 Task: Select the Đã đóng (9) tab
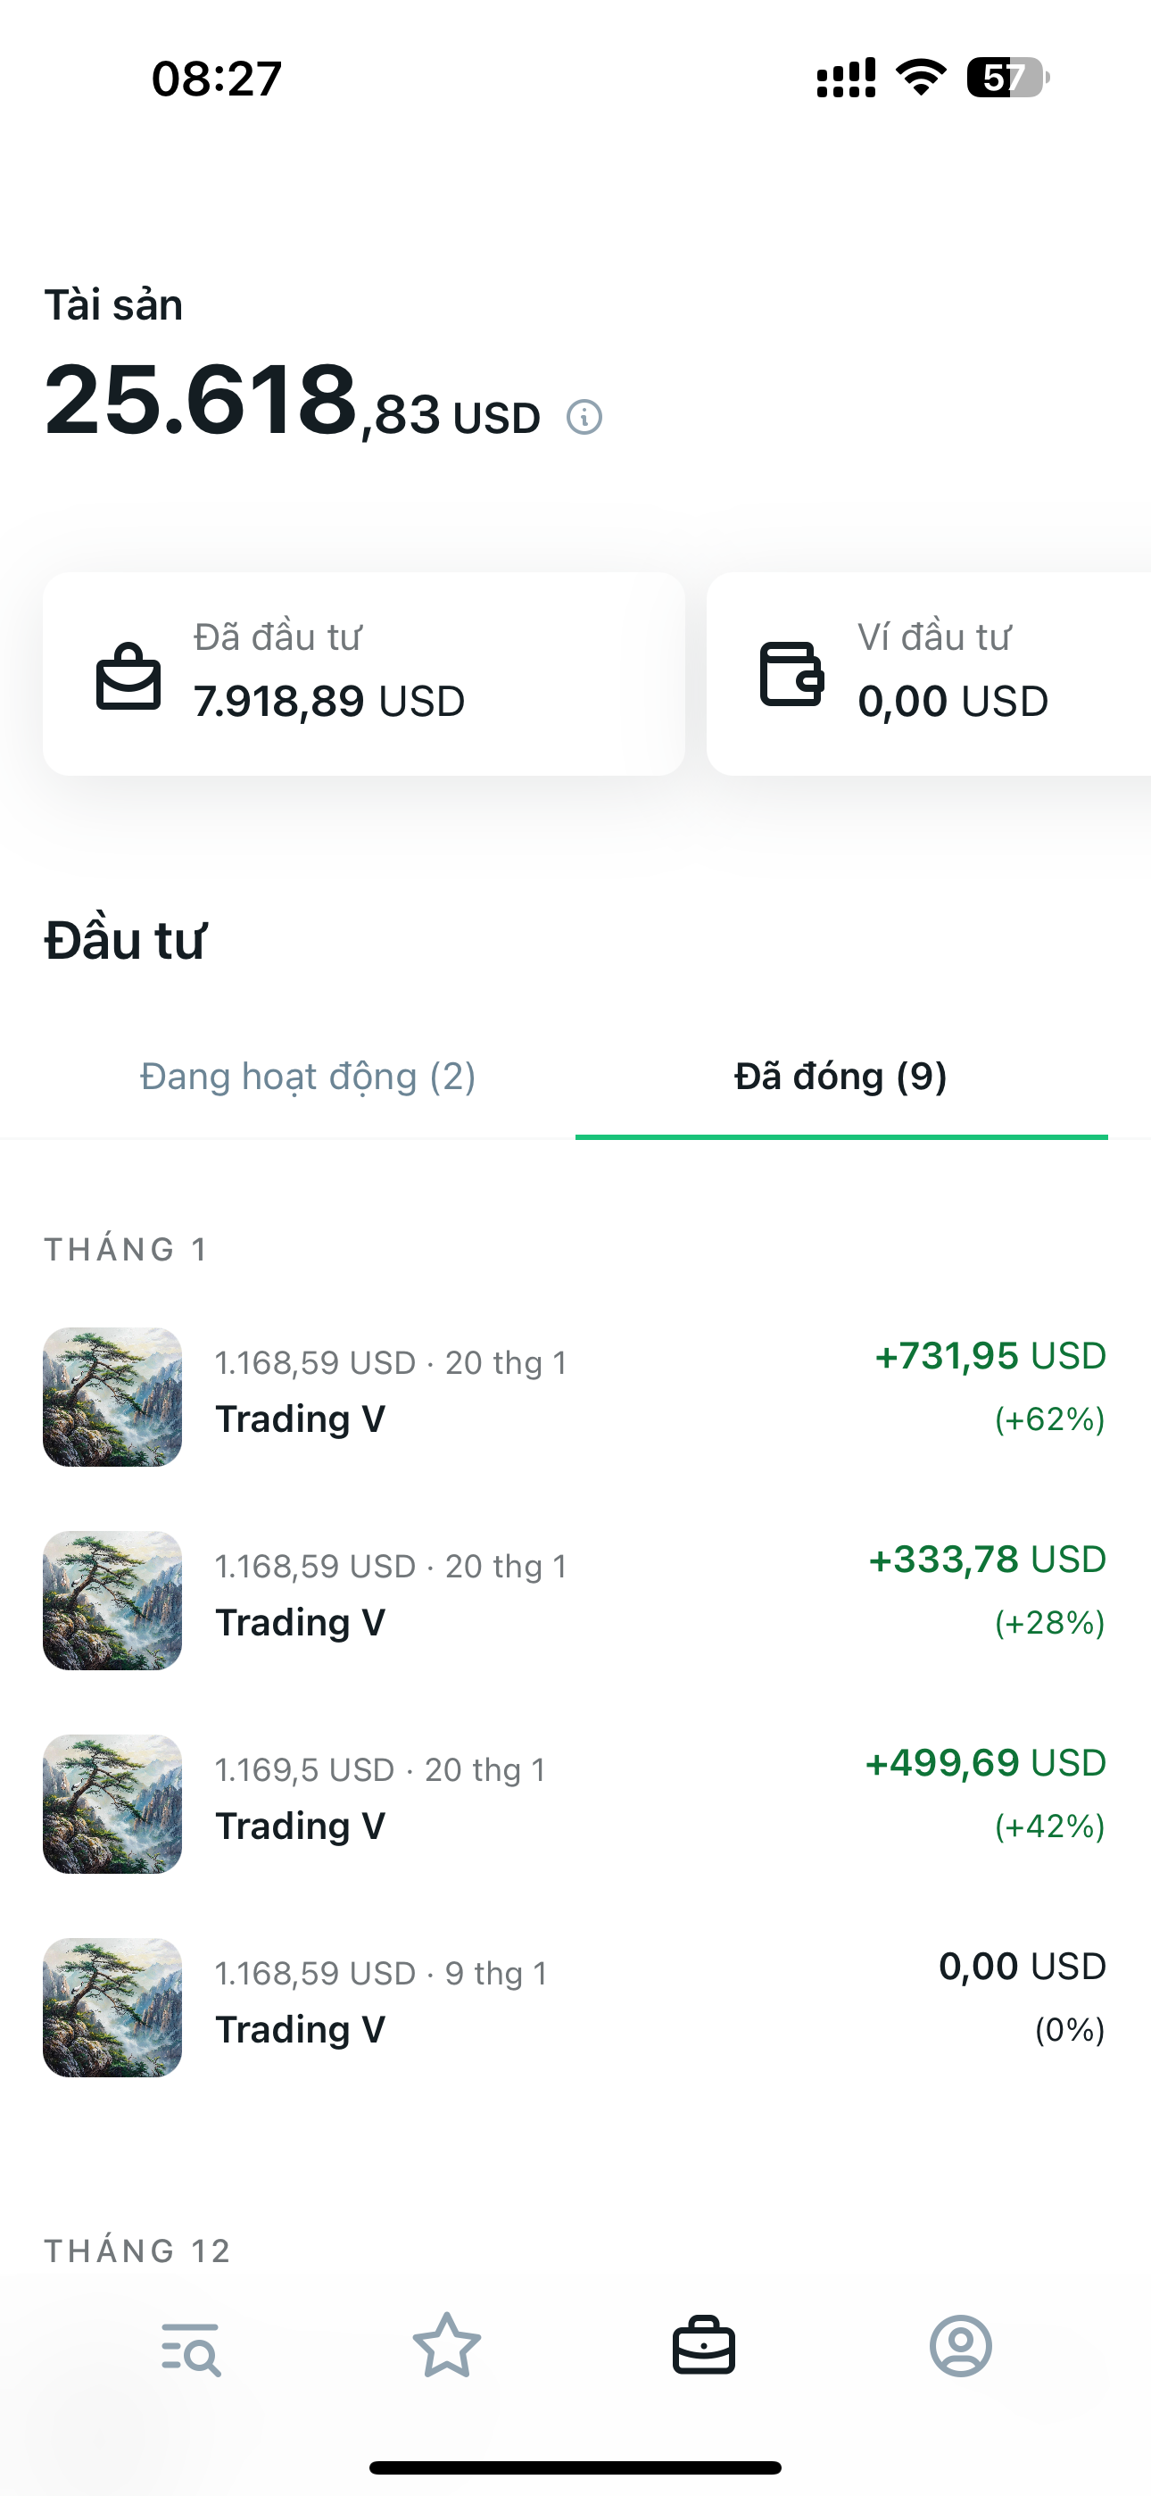pyautogui.click(x=841, y=1077)
